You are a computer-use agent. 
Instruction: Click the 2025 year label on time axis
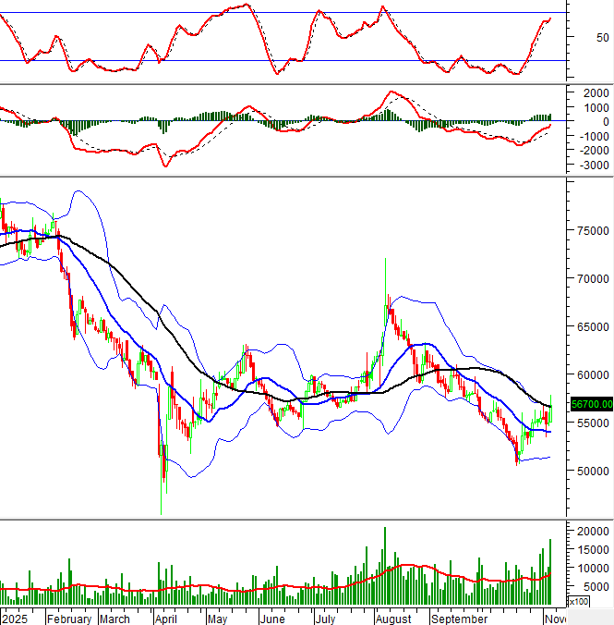15,619
